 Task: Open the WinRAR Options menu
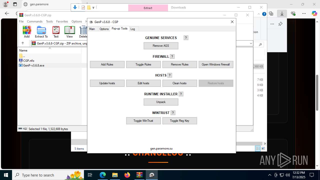click(x=77, y=21)
